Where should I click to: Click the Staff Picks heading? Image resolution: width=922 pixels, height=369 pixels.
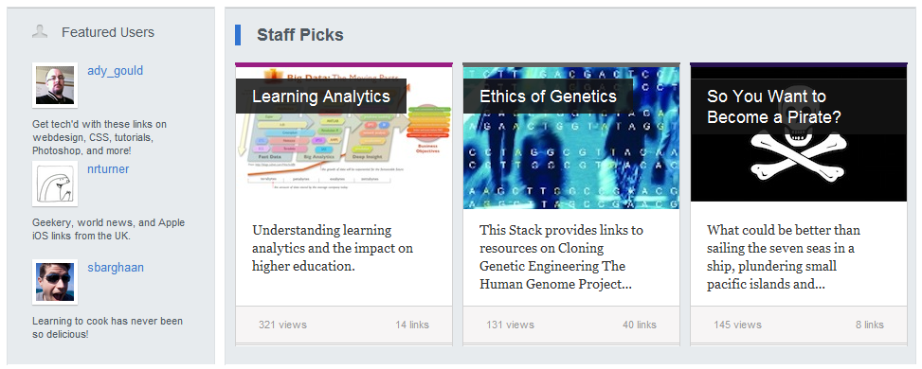pyautogui.click(x=299, y=35)
